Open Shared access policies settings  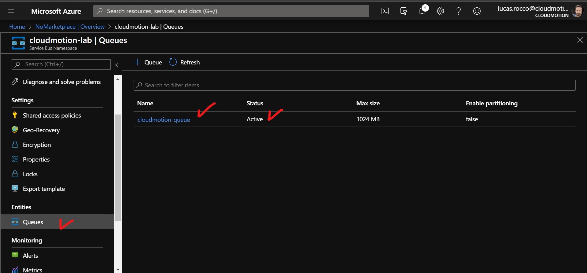point(52,115)
